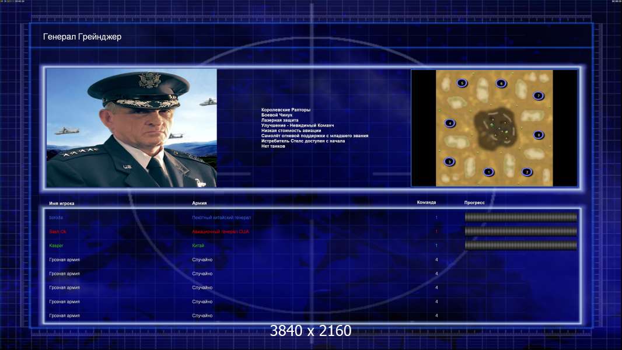
Task: Select start position 1 on the minimap
Action: point(489,172)
